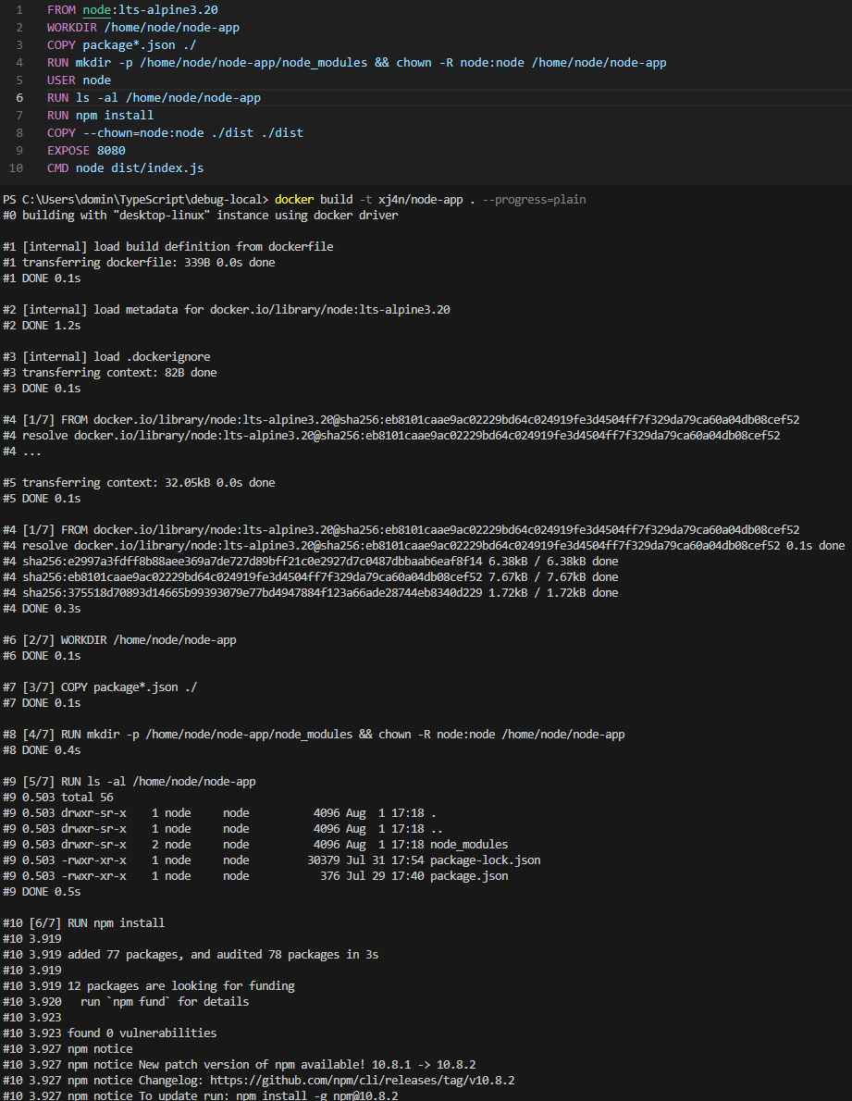The width and height of the screenshot is (852, 1101).
Task: Click the underlined node image in FROM line
Action: point(95,10)
